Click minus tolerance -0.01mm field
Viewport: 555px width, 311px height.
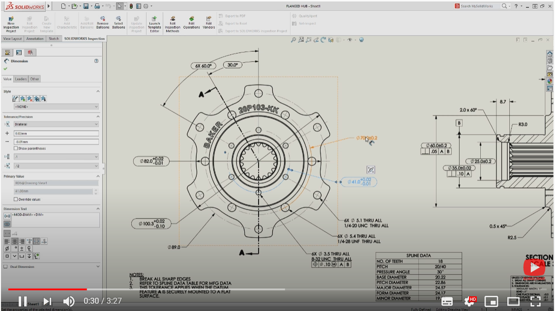click(x=56, y=141)
